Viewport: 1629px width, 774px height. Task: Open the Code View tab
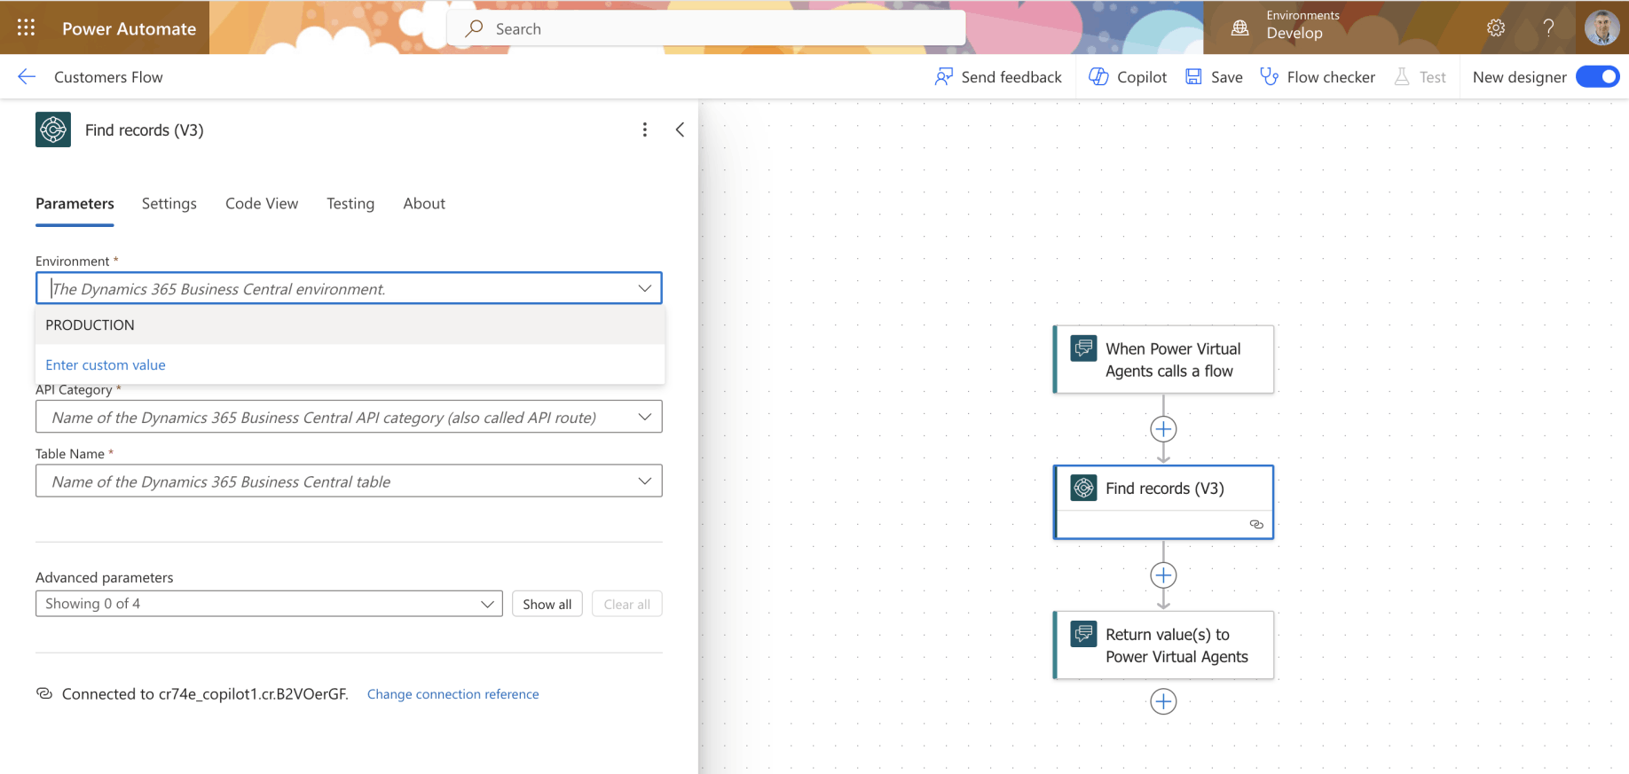point(262,204)
